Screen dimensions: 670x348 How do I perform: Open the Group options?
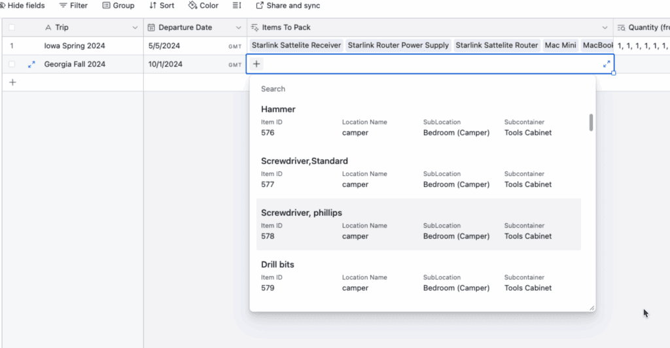[118, 5]
